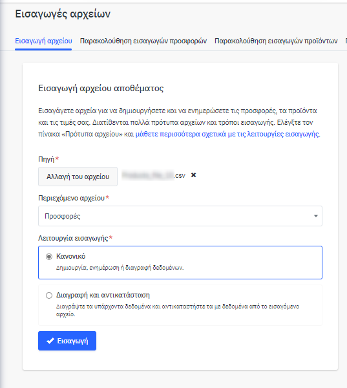Click the Εισαγωγές αρχείων page heading
The height and width of the screenshot is (388, 347).
point(63,14)
